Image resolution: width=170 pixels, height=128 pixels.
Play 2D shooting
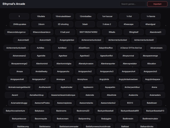pos(63,24)
